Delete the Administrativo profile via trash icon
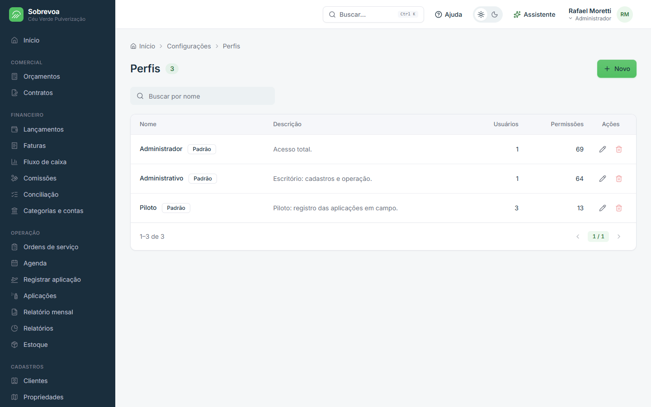 [x=619, y=179]
